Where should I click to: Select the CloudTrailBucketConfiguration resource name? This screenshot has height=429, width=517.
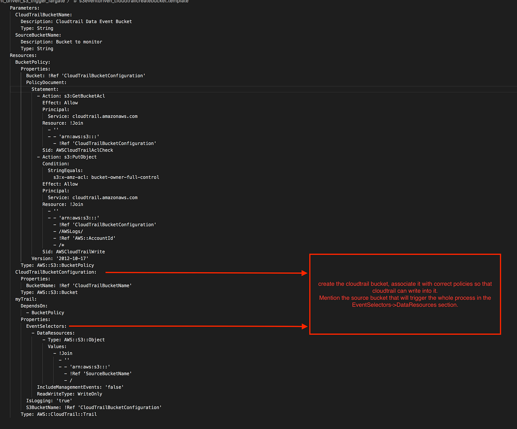click(x=55, y=272)
